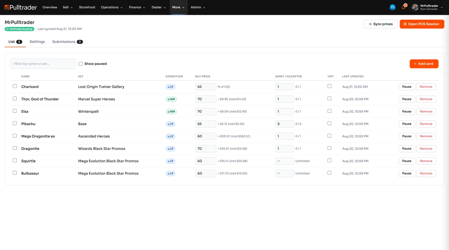Open the MrPulltrader account dropdown
This screenshot has height=250, width=449.
[427, 7]
